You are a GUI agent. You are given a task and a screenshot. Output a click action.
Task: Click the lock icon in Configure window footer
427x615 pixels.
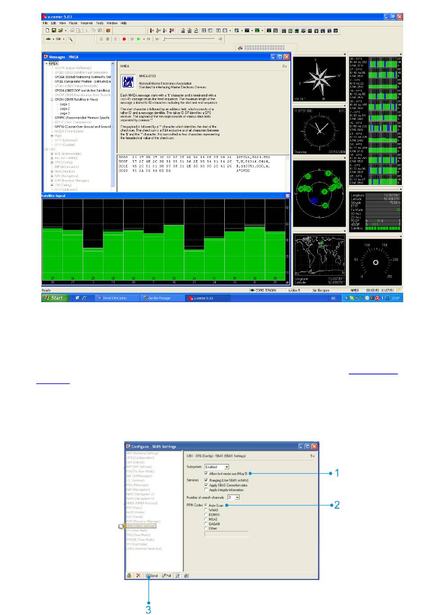(129, 575)
